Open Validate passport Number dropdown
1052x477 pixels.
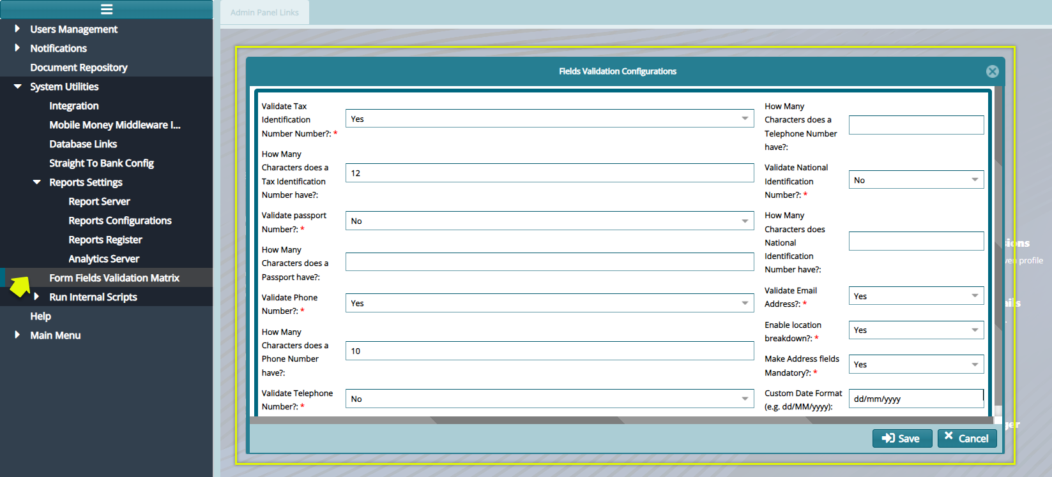coord(550,221)
